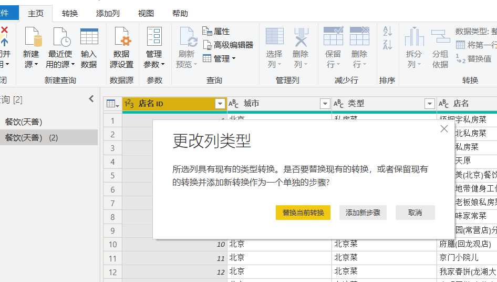Click the table icon at the grid corner

coord(112,104)
